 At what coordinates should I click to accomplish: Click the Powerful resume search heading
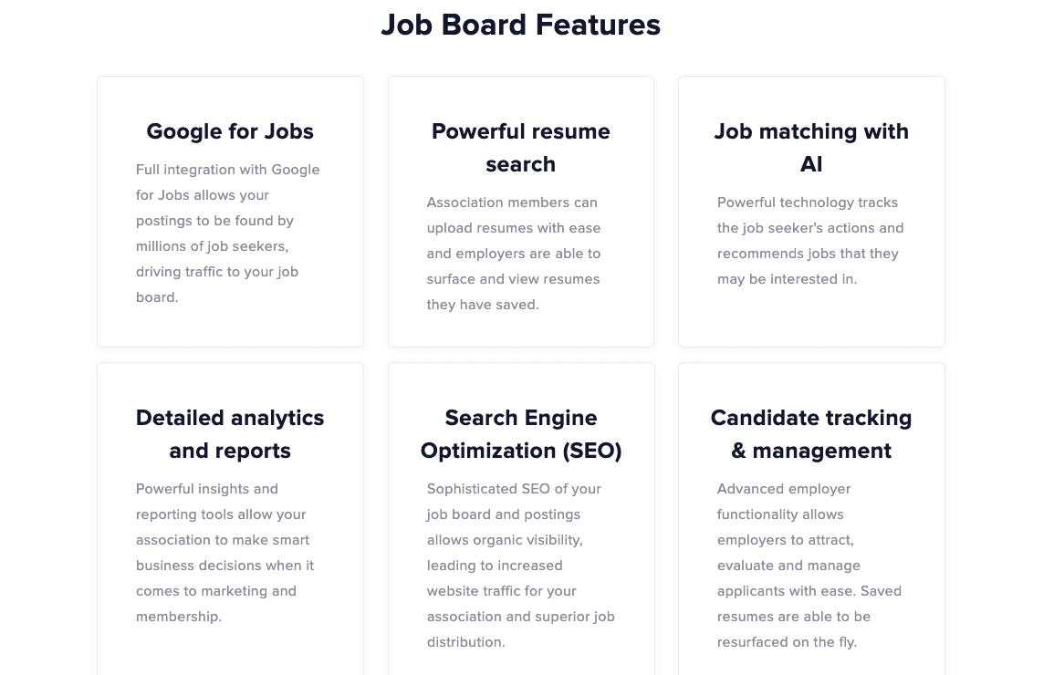pyautogui.click(x=520, y=148)
